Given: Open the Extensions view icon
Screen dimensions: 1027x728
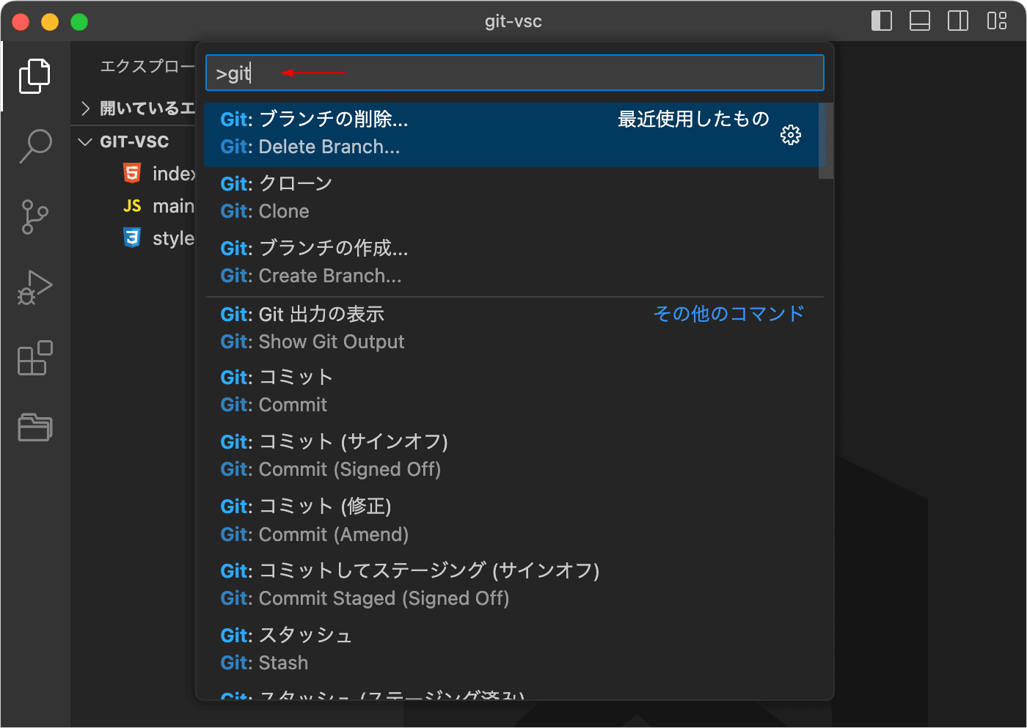Looking at the screenshot, I should point(34,358).
